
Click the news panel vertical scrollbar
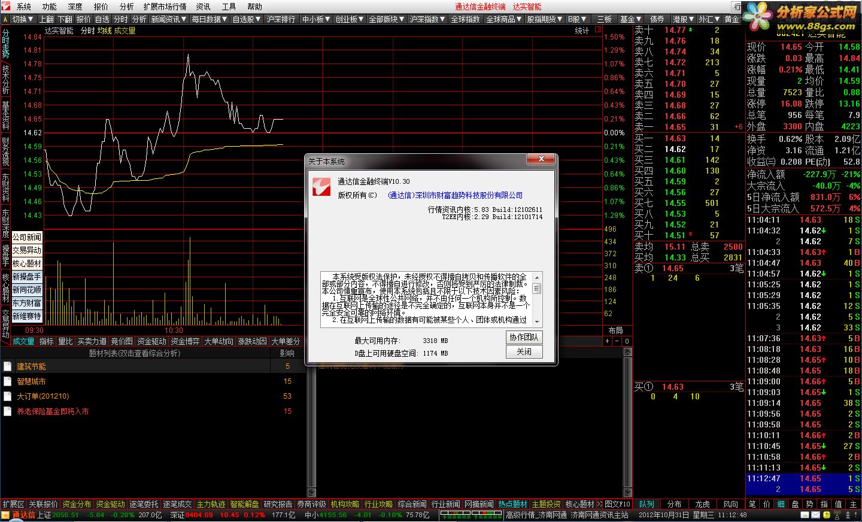pos(628,422)
